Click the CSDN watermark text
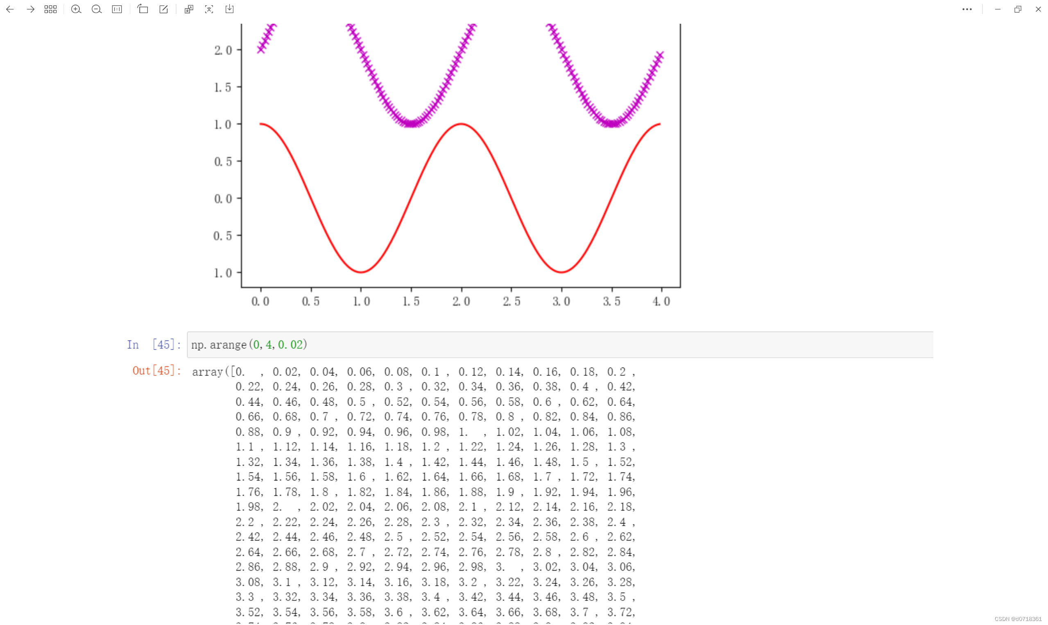This screenshot has height=625, width=1048. (x=1019, y=620)
